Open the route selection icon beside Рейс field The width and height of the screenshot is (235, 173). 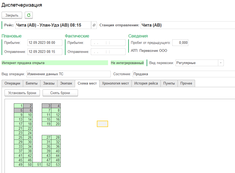[x=94, y=25]
